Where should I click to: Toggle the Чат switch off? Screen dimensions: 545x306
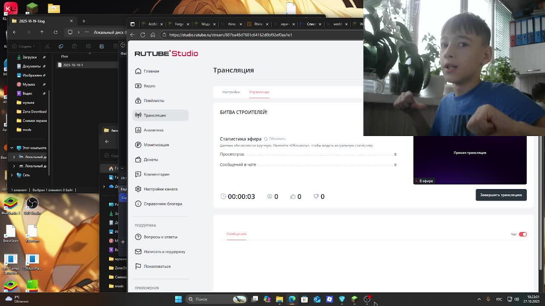point(523,234)
